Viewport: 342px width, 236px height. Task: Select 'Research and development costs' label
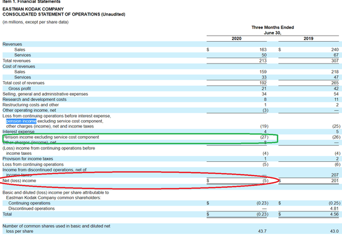pos(34,100)
